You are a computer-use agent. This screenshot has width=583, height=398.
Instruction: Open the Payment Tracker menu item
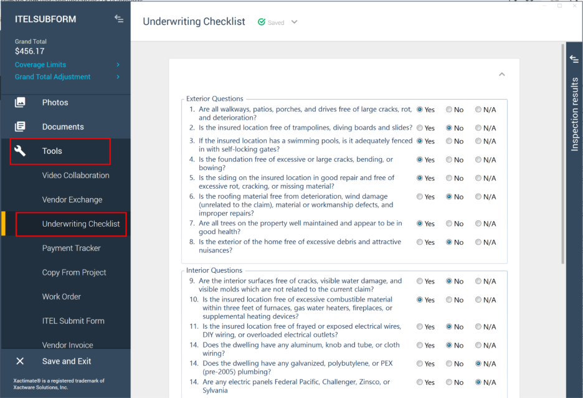point(71,248)
